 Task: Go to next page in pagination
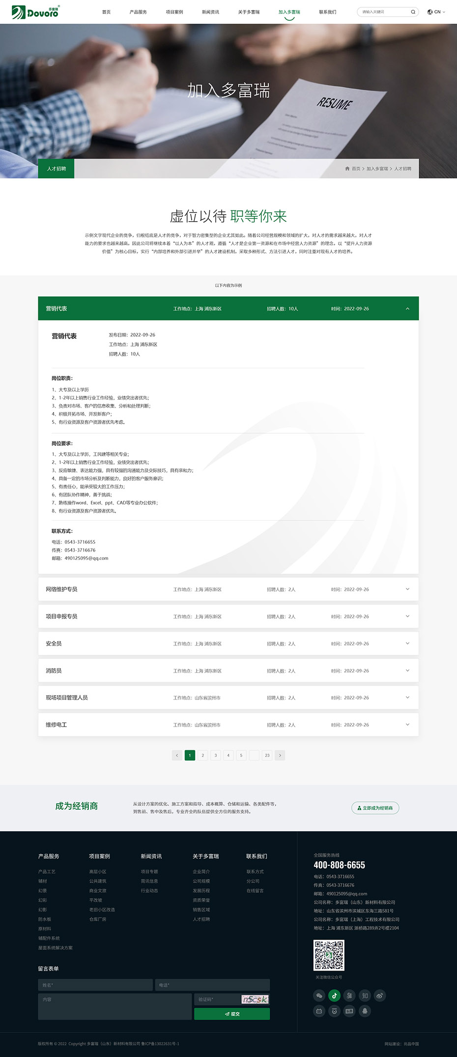click(280, 755)
